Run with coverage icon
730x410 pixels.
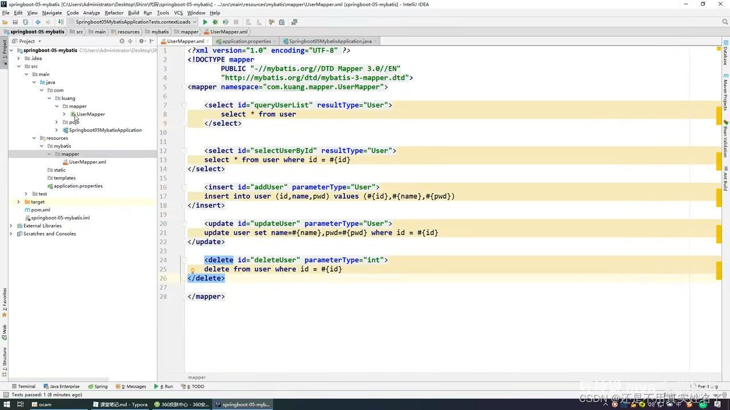click(x=225, y=22)
